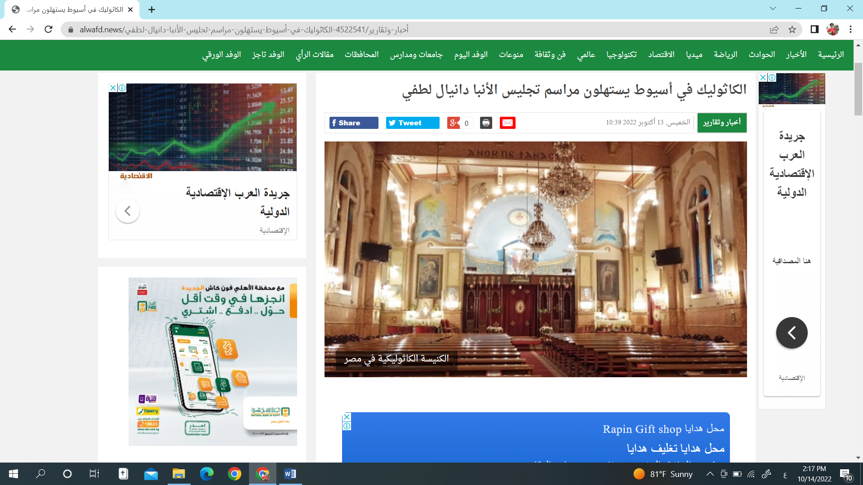Click the scrollbar down arrow
Viewport: 863px width, 485px height.
[x=858, y=458]
